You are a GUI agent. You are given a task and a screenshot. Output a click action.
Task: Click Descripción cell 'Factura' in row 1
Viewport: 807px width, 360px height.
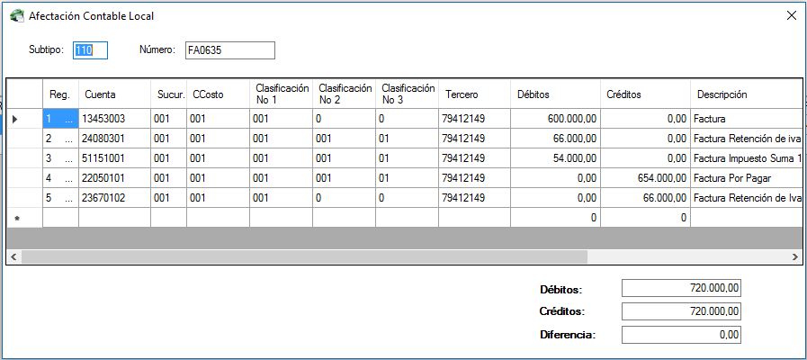[746, 119]
